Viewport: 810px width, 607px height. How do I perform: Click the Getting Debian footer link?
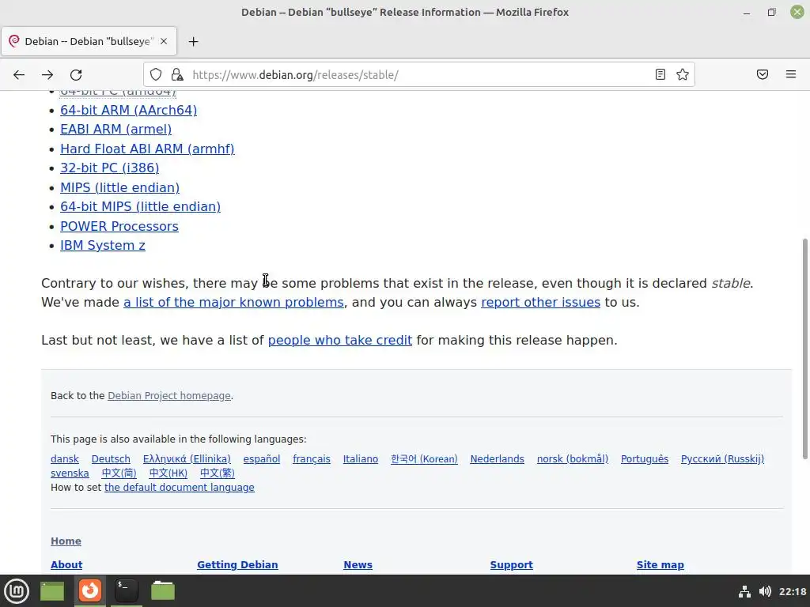pyautogui.click(x=237, y=564)
